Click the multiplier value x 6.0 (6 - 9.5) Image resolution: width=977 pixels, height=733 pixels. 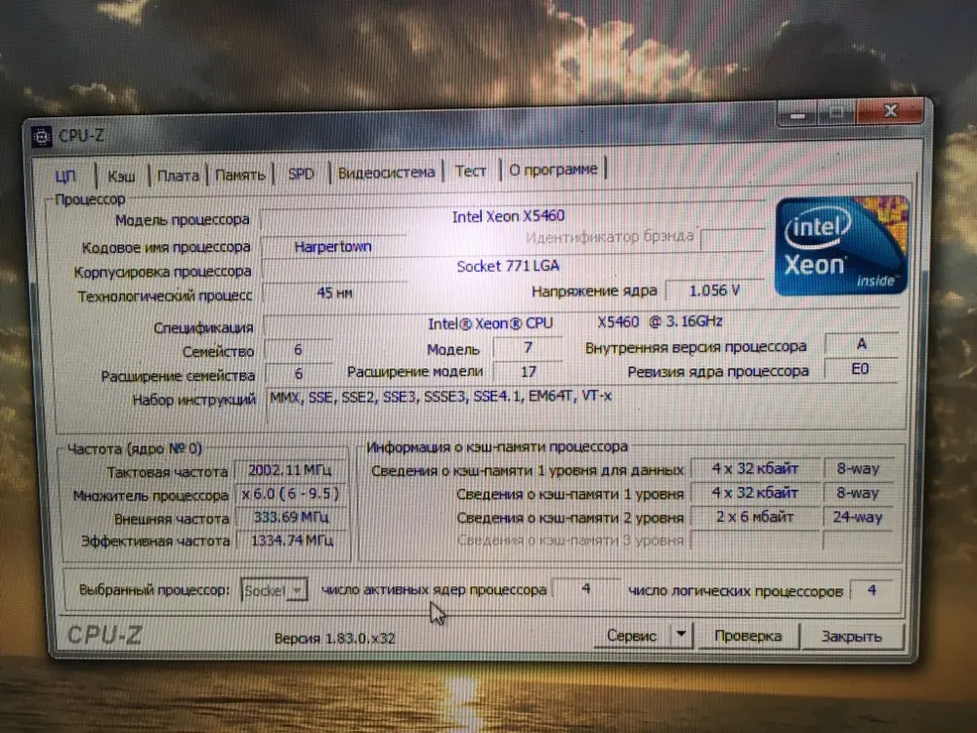(290, 495)
